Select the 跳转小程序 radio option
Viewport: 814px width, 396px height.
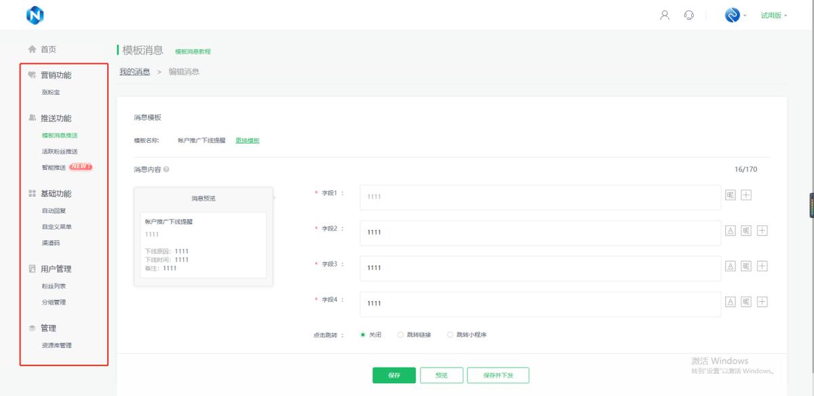(x=450, y=334)
